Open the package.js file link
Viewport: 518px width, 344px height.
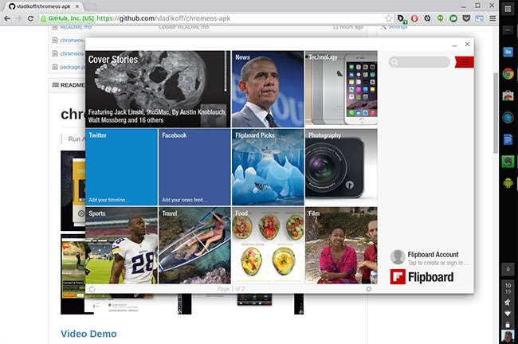coord(73,67)
